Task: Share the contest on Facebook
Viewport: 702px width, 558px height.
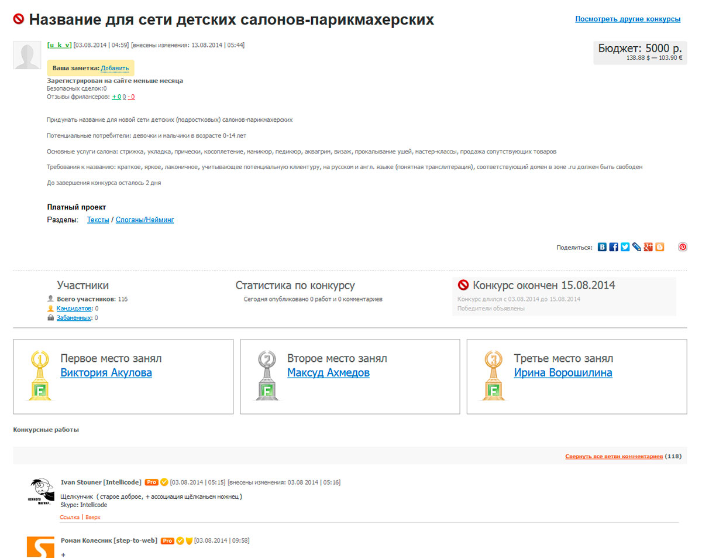Action: pyautogui.click(x=614, y=247)
